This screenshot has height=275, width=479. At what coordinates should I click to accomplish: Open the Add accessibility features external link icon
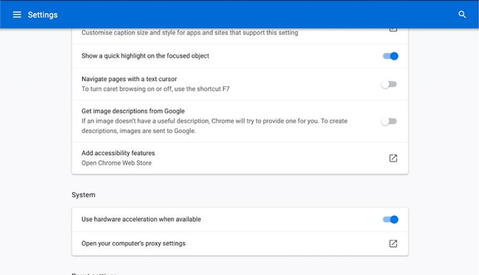point(393,158)
